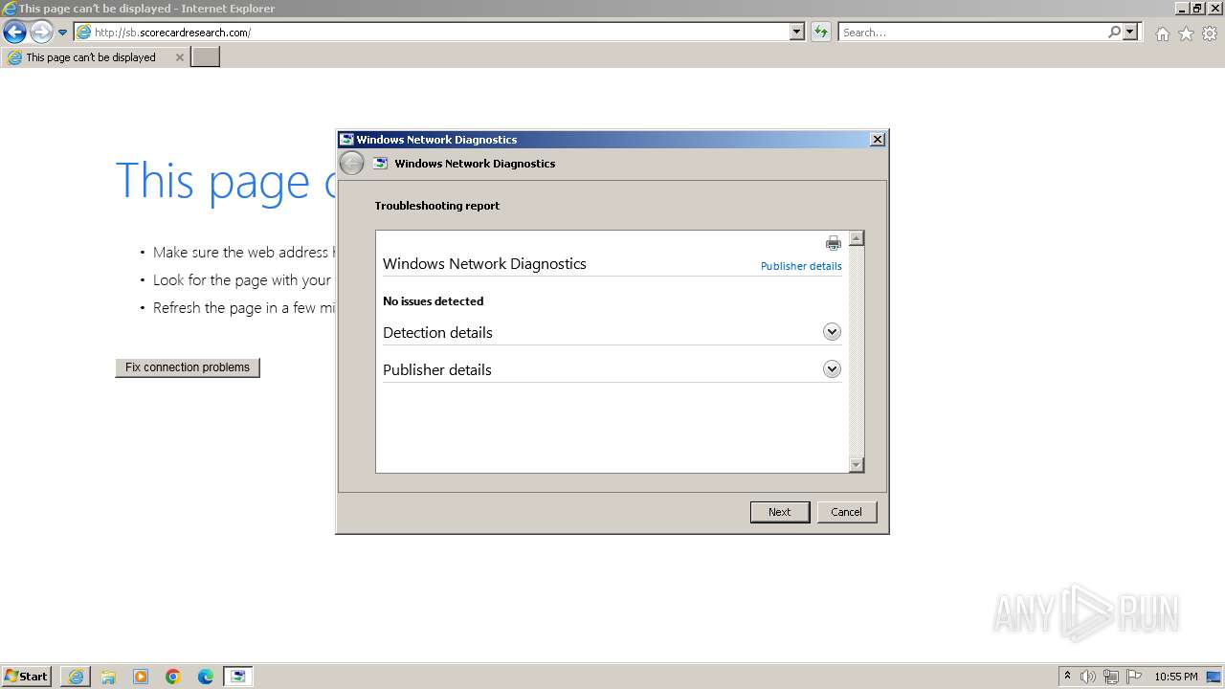
Task: Open Favorites star icon
Action: (x=1186, y=33)
